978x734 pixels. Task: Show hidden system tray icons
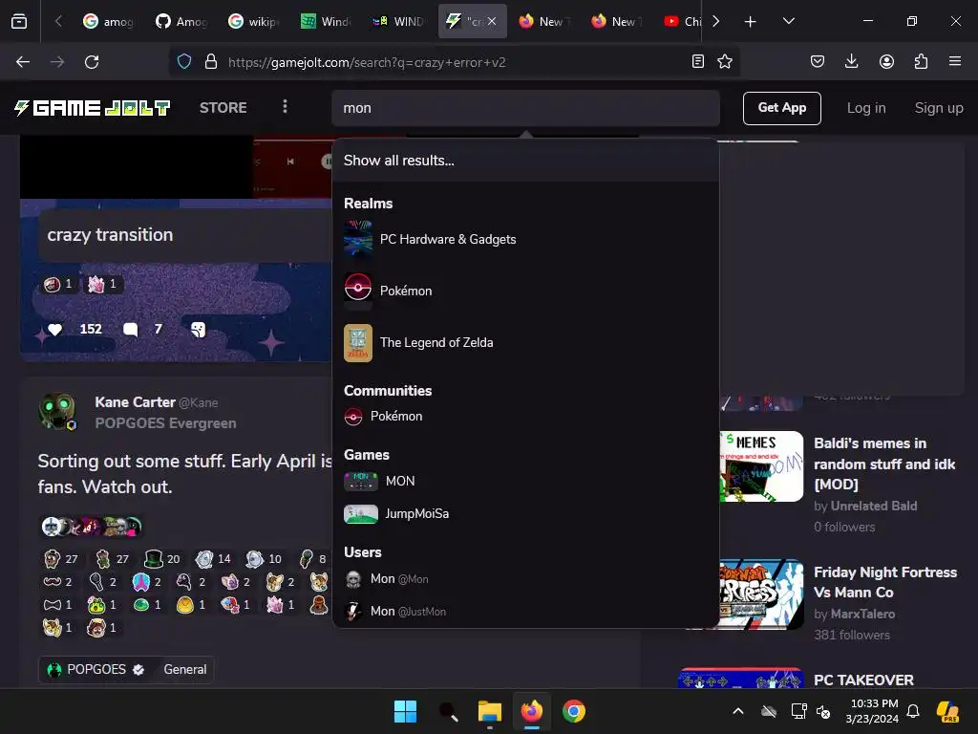[x=738, y=711]
